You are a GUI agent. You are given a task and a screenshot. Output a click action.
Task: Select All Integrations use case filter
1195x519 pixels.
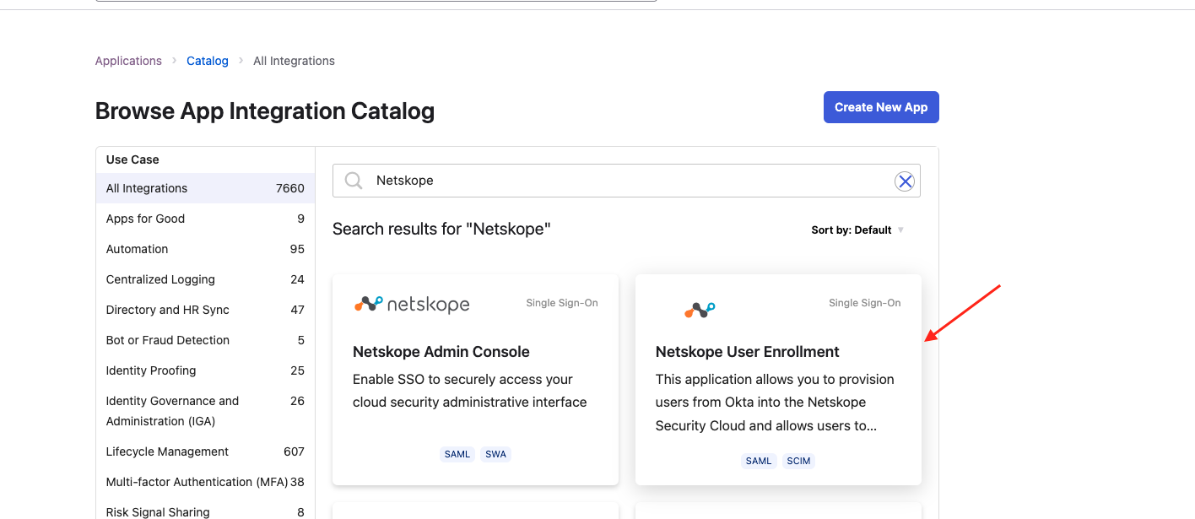tap(205, 188)
